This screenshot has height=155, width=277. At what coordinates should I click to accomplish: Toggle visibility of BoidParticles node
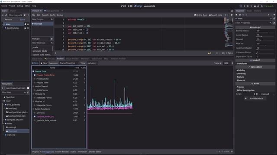(28, 28)
